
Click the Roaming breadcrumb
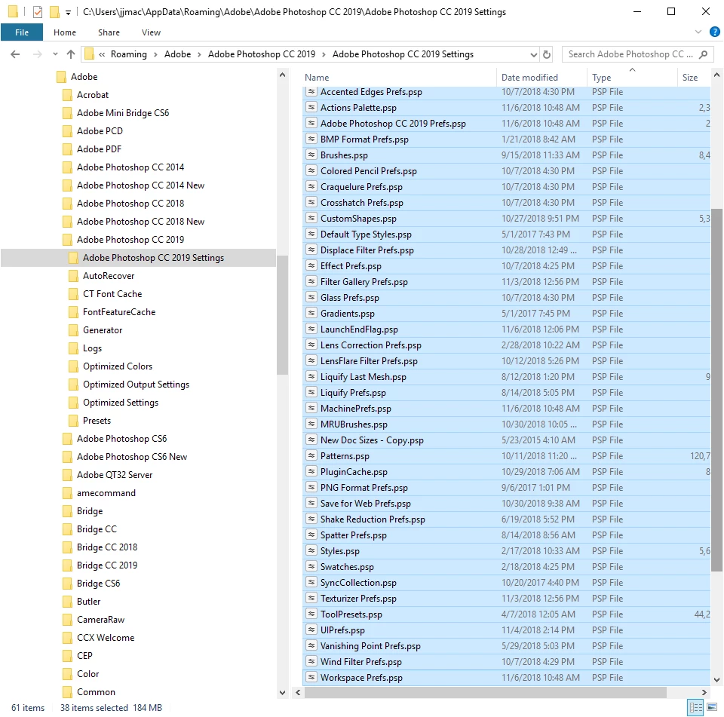[x=128, y=54]
